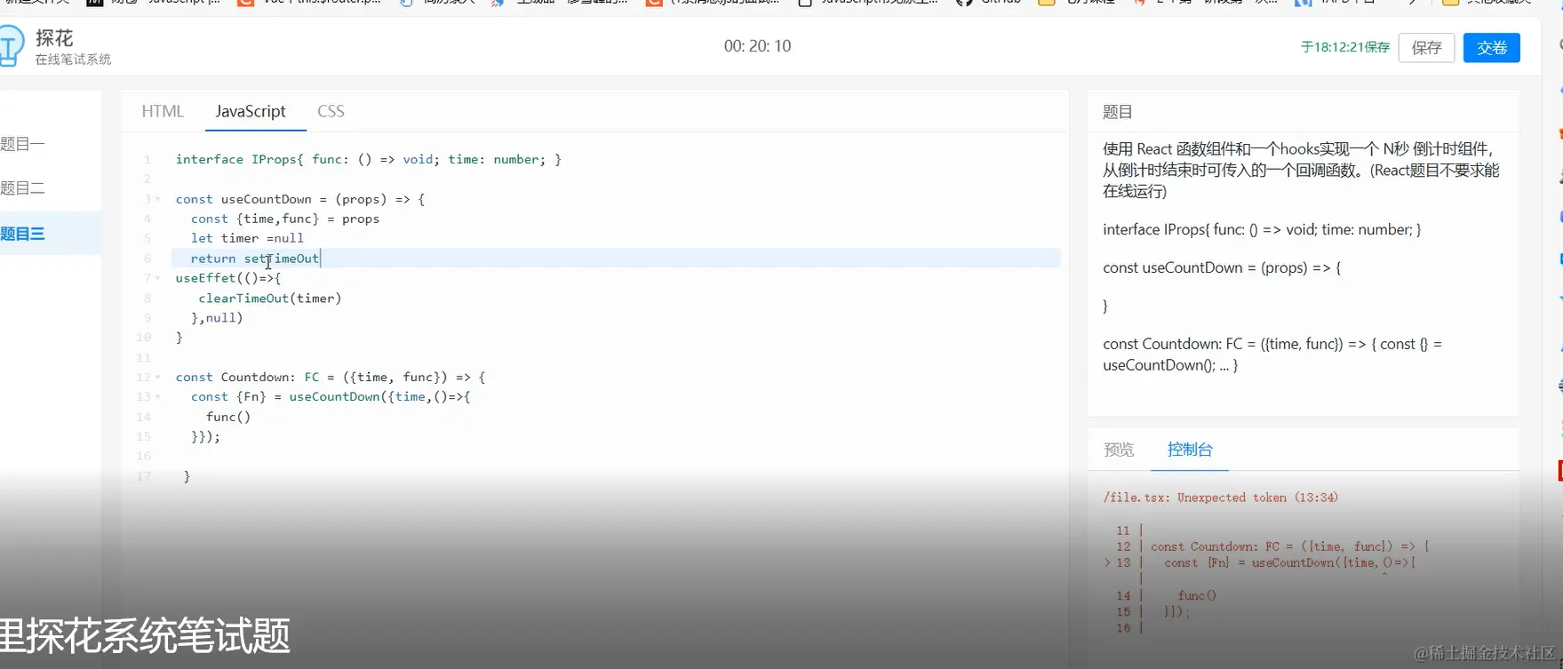Collapse code fold arrow on line 7

[x=158, y=278]
